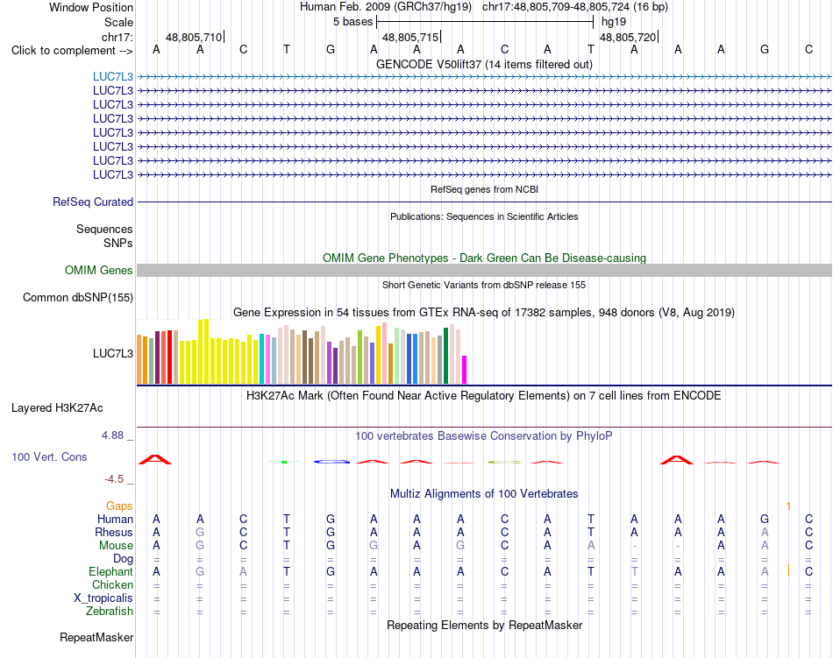Click the 'GENCODE V50lift37' track title

point(484,64)
